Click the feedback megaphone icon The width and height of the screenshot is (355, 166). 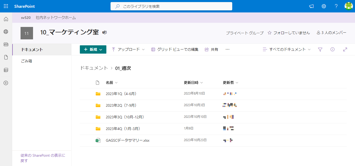311,6
